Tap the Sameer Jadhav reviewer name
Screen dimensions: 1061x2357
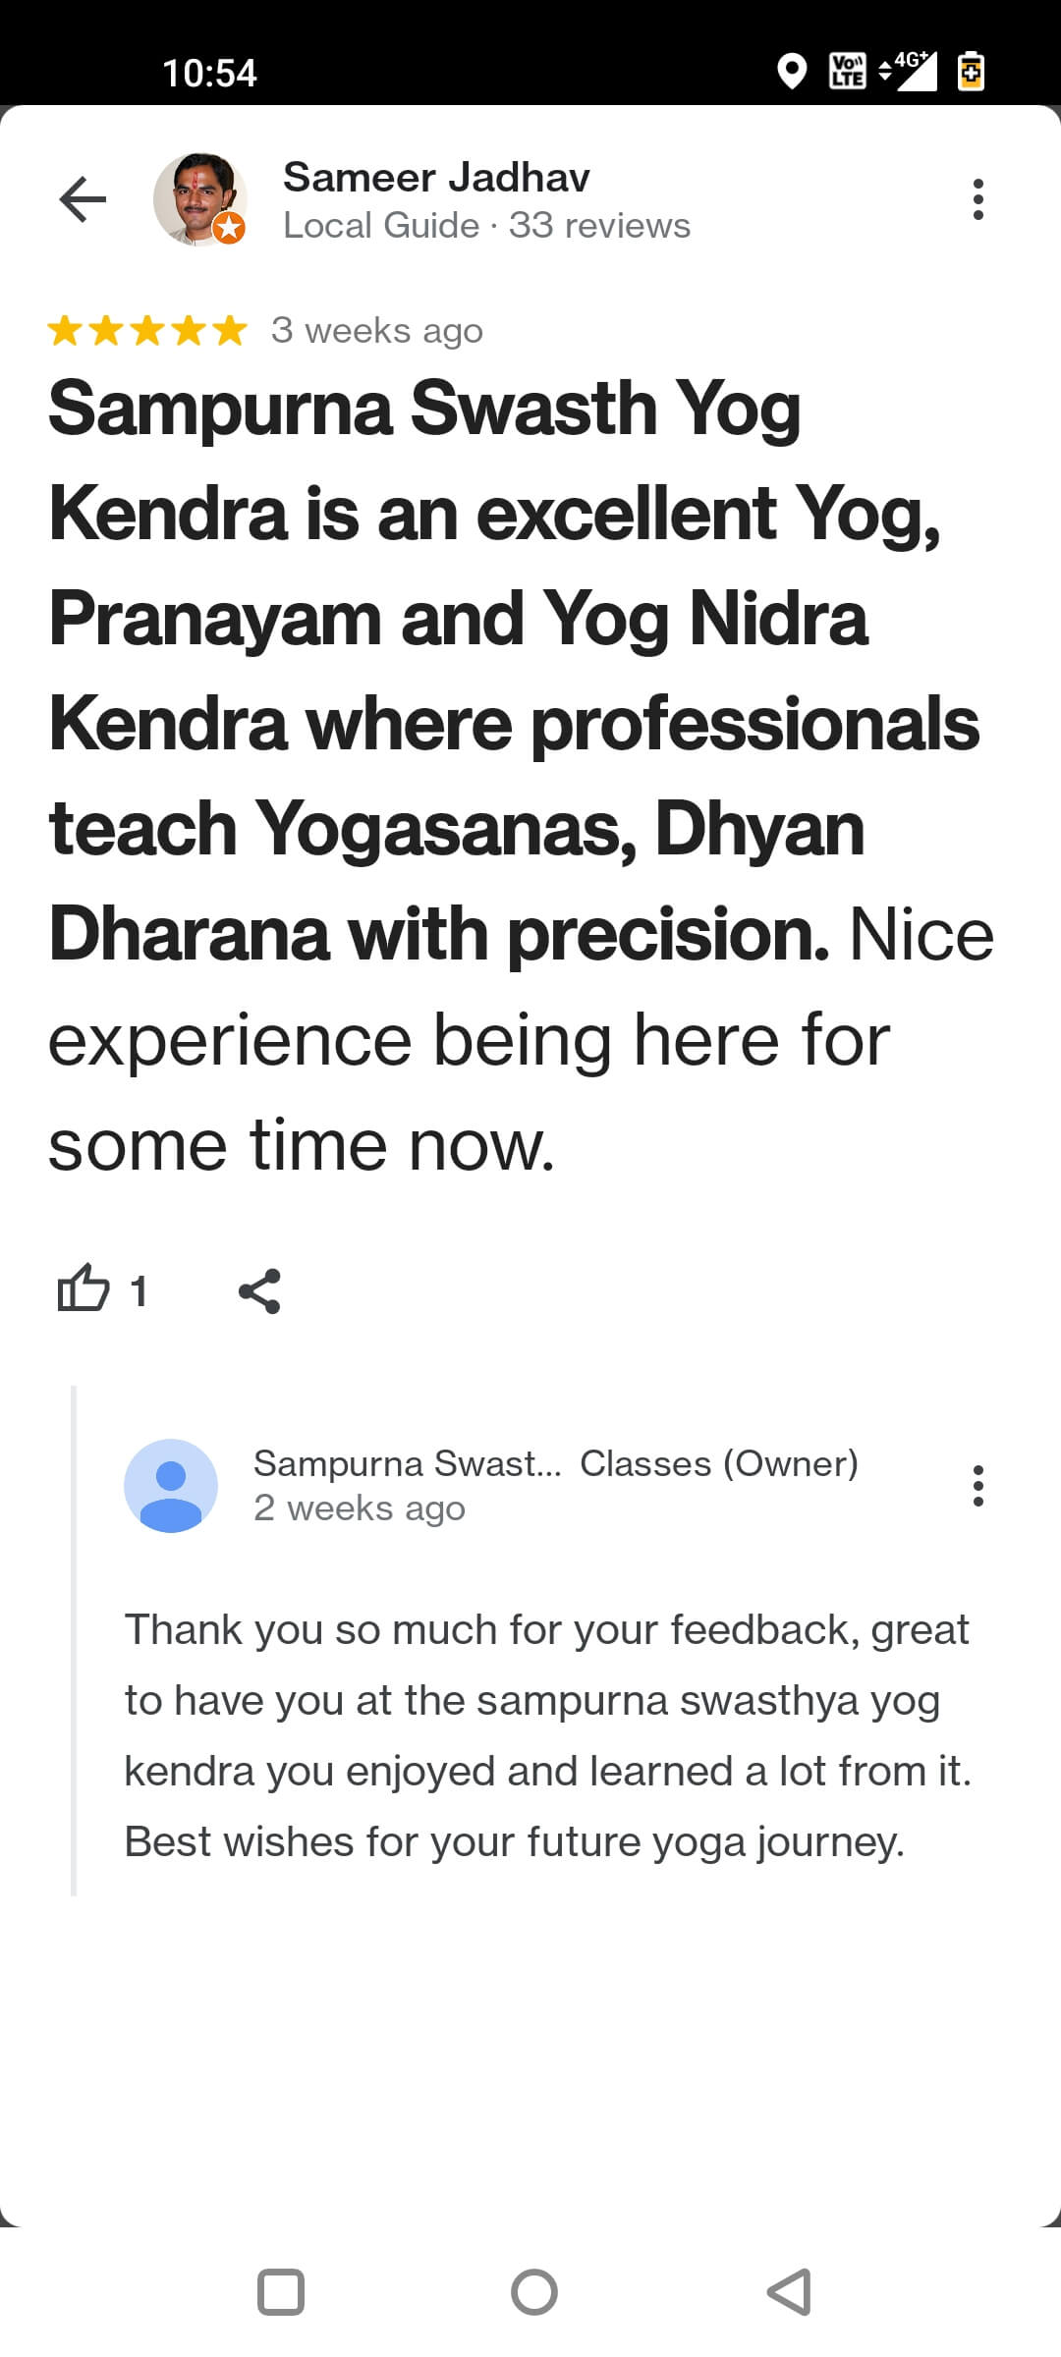[x=436, y=178]
